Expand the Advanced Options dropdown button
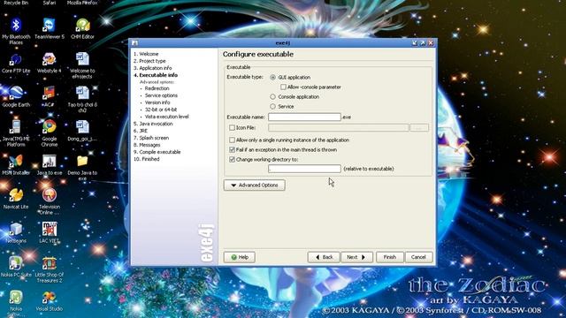566x318 pixels. [x=254, y=185]
